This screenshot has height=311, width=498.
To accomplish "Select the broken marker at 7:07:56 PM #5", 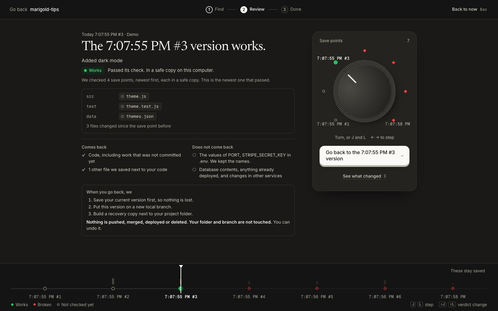I will [317, 288].
